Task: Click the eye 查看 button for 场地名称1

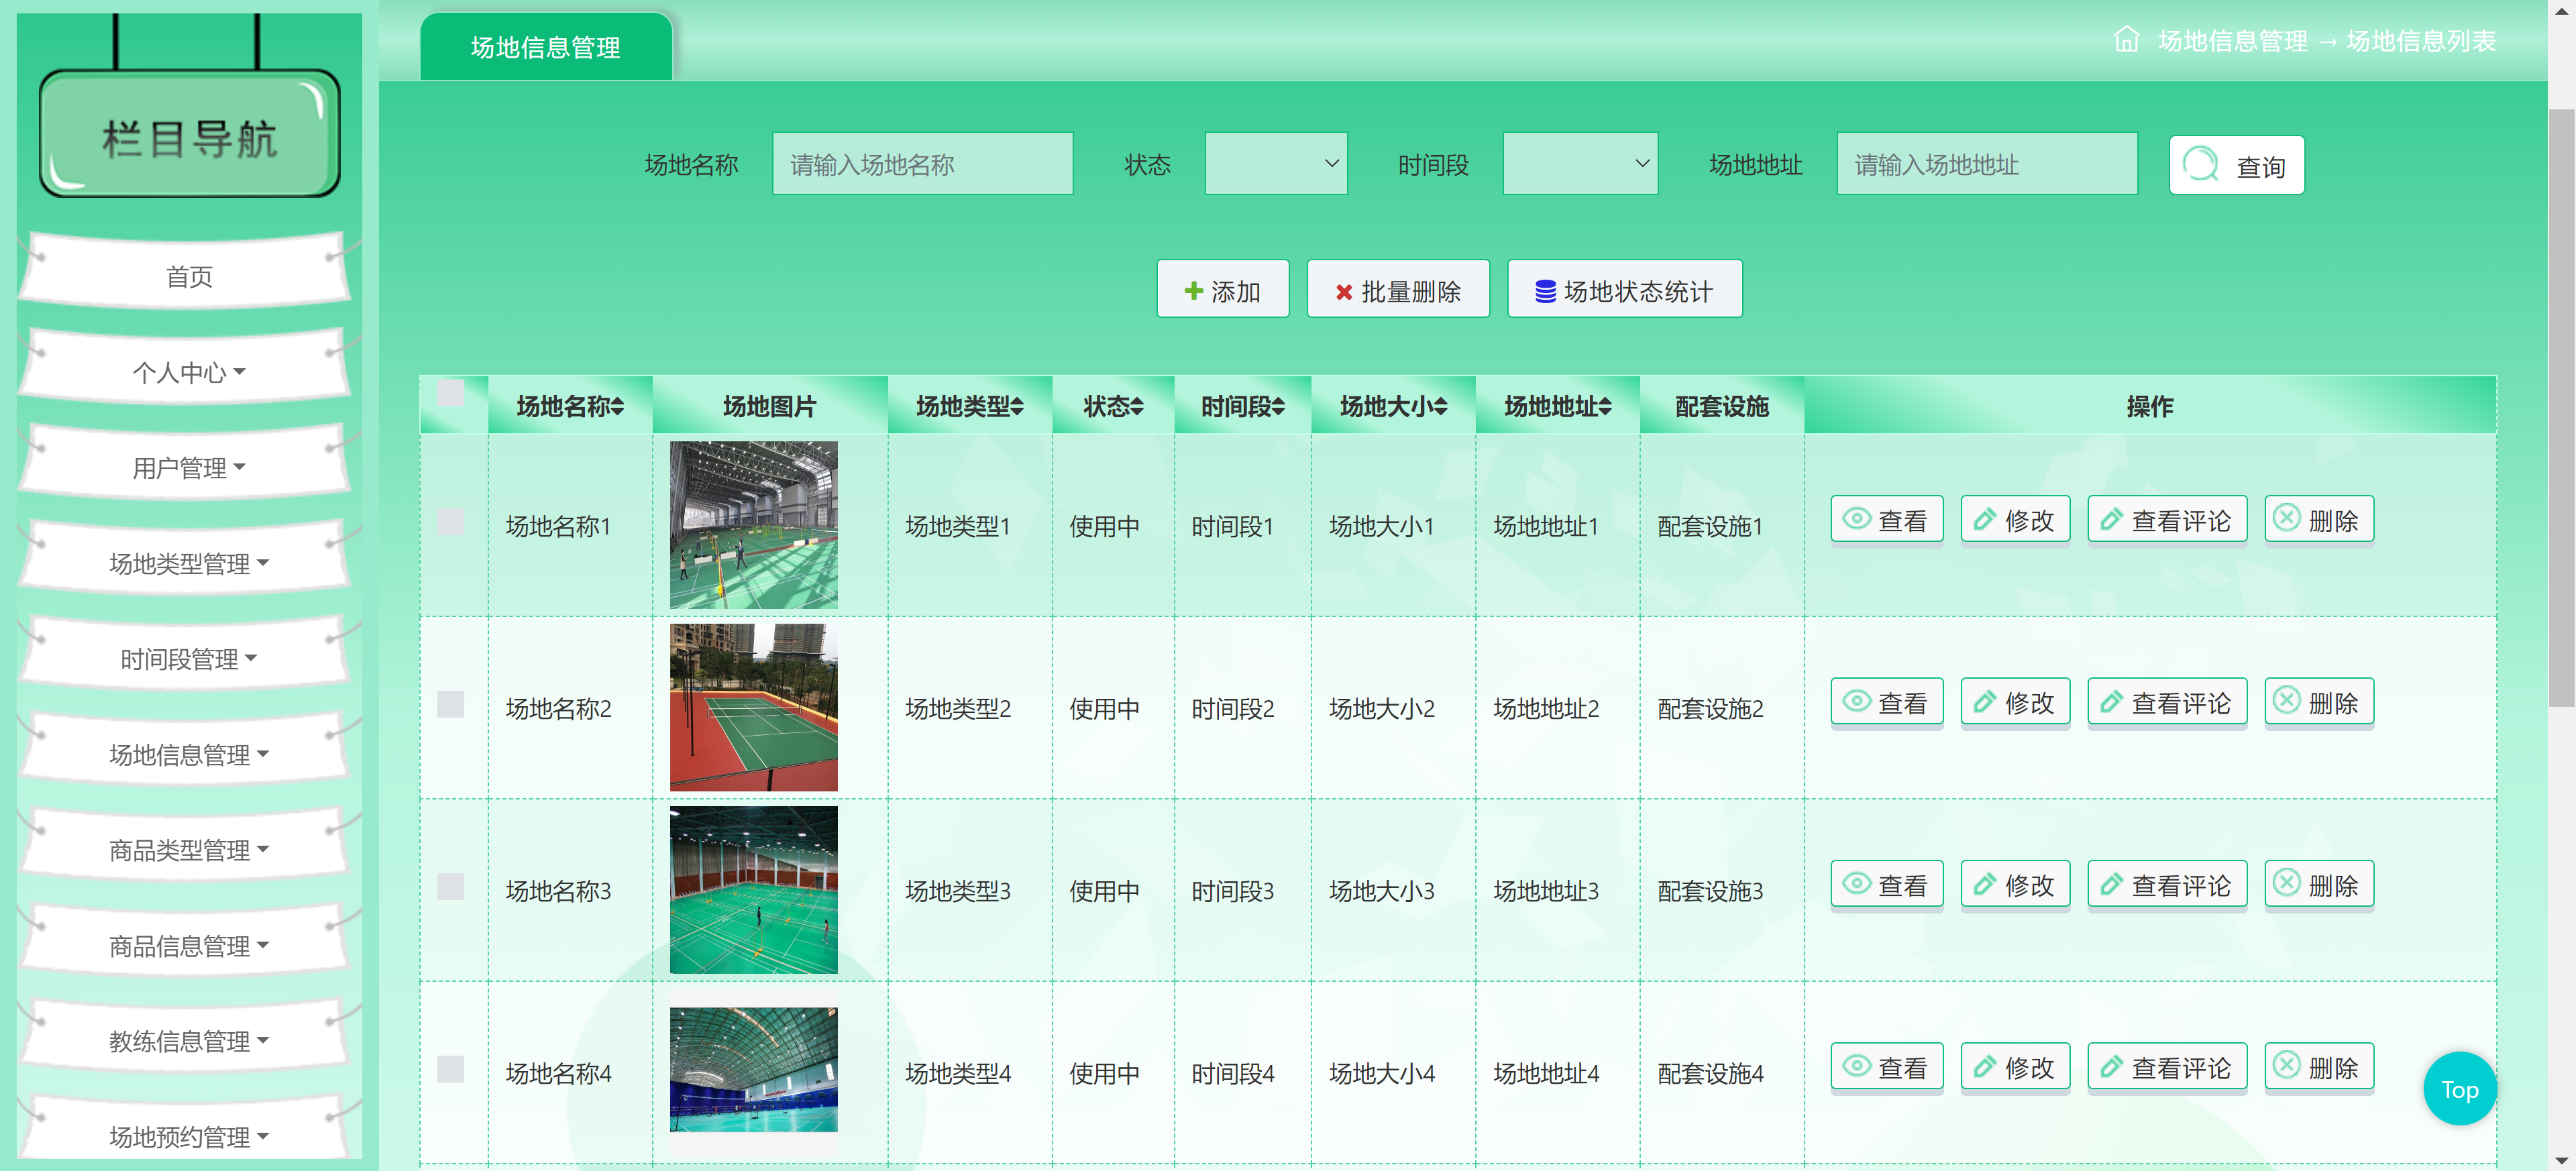Action: (1886, 520)
